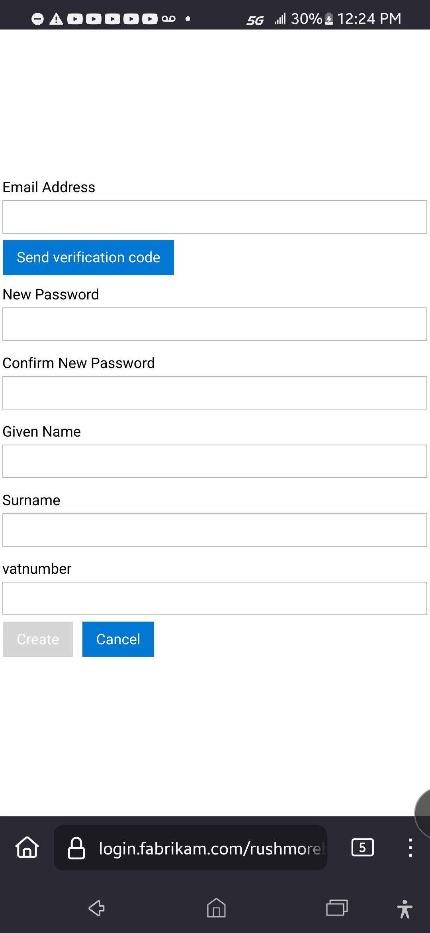
Task: Tap the do-not-disturb status icon
Action: [x=37, y=19]
